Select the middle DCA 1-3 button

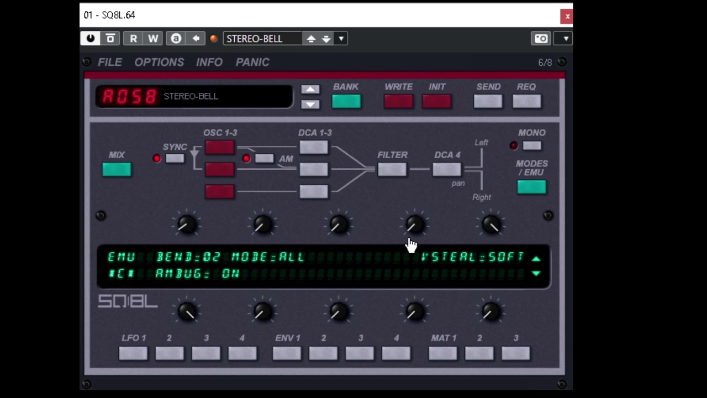click(313, 170)
